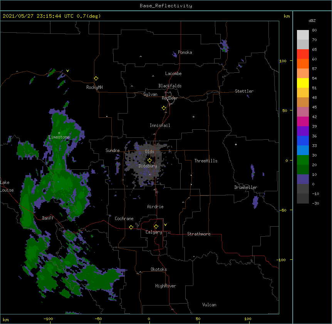Click the Innisfail city label

160,125
